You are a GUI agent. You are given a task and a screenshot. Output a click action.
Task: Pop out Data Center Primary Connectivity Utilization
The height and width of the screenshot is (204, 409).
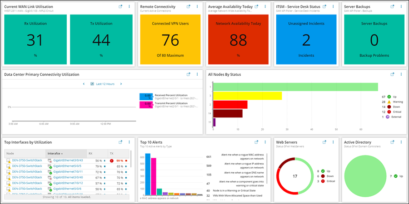[188, 74]
